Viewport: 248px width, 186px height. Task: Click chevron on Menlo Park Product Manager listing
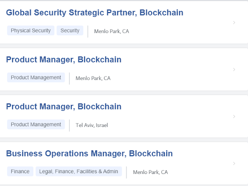click(234, 70)
